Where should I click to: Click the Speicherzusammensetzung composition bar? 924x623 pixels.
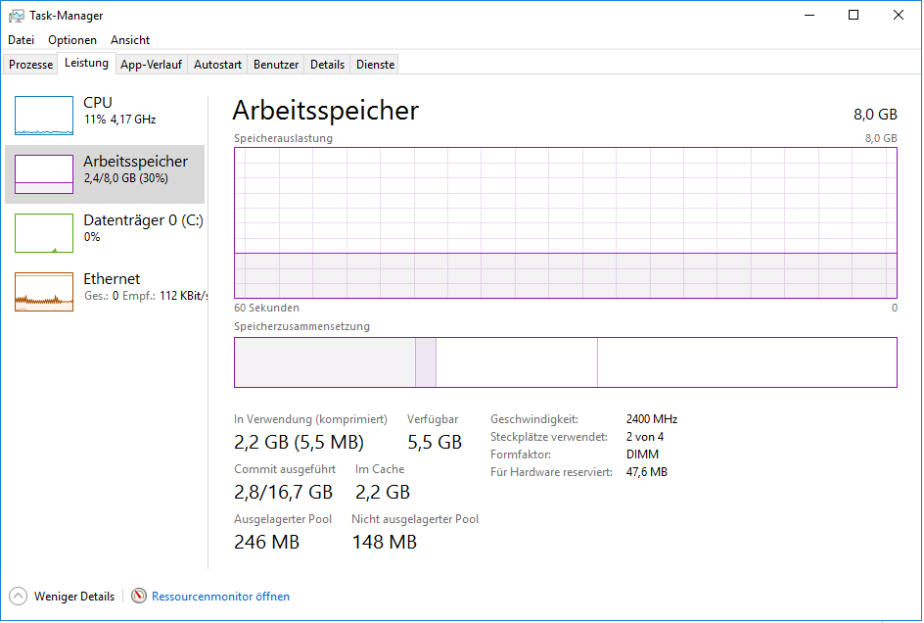click(565, 362)
